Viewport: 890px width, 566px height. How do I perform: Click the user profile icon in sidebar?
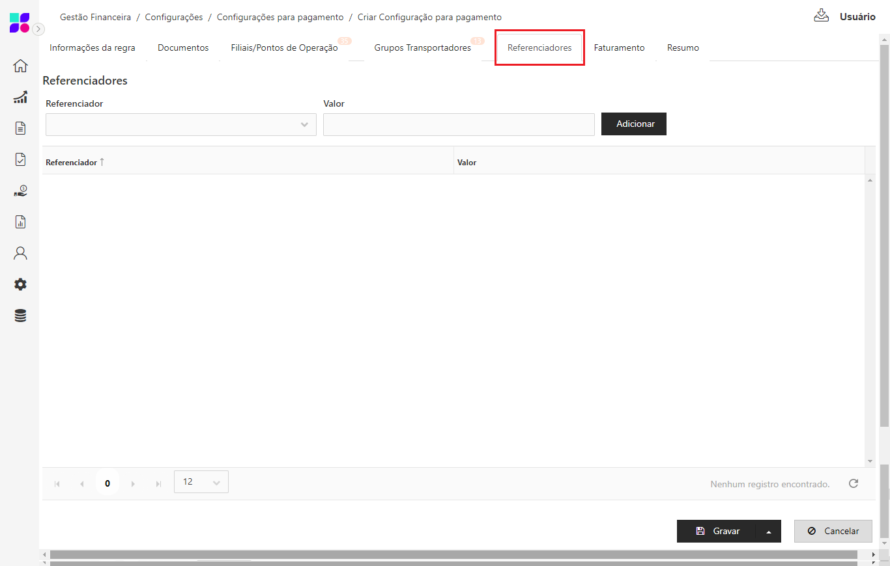click(x=20, y=253)
